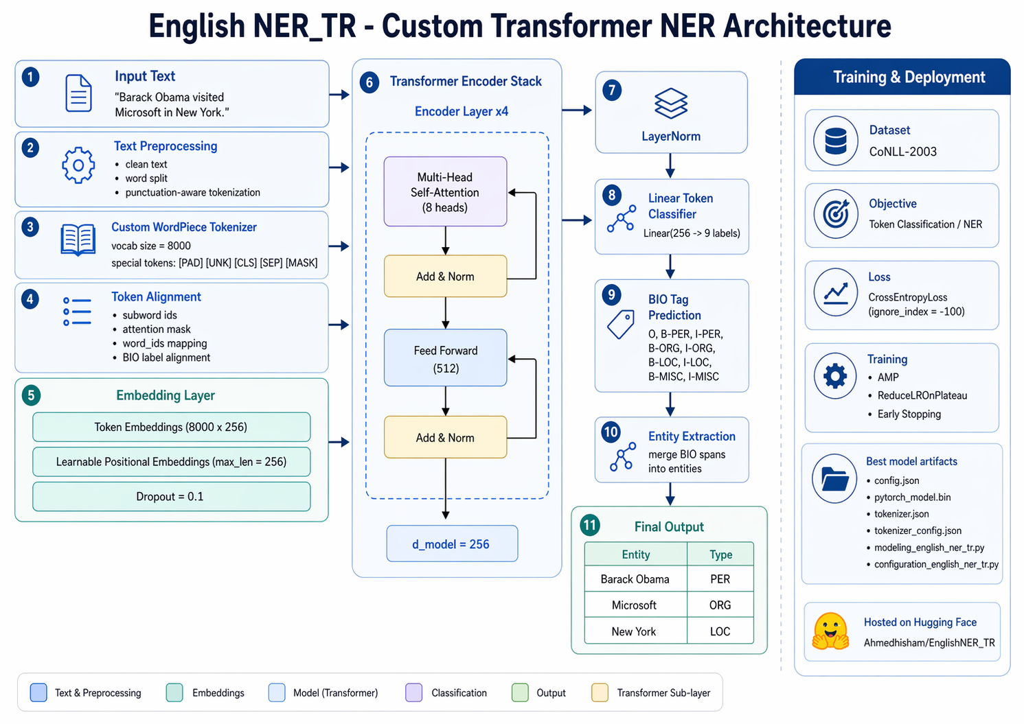The height and width of the screenshot is (724, 1024).
Task: Select the Transformer Sub-layer legend swatch
Action: tap(600, 692)
